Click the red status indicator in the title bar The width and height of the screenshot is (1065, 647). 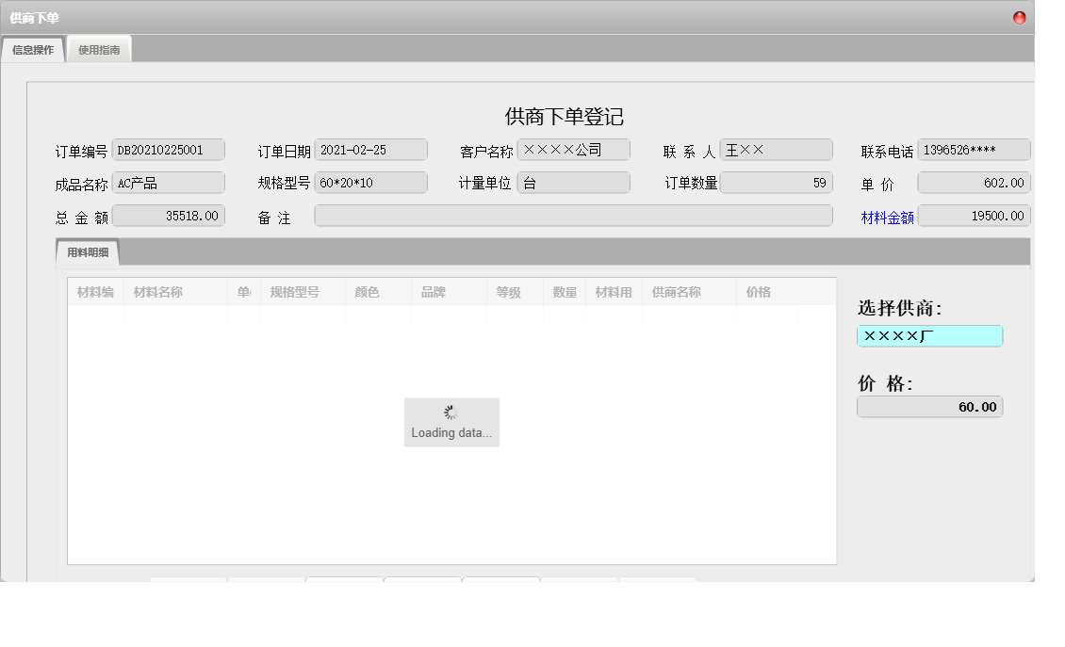[1019, 16]
